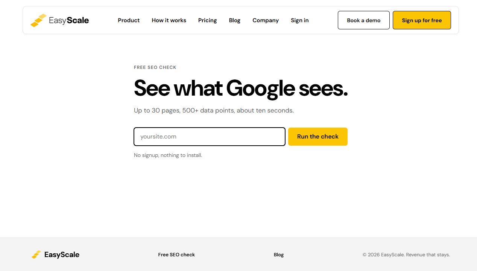The height and width of the screenshot is (271, 477).
Task: Click the FREE SEO CHECK eyebrow label
Action: [x=155, y=67]
